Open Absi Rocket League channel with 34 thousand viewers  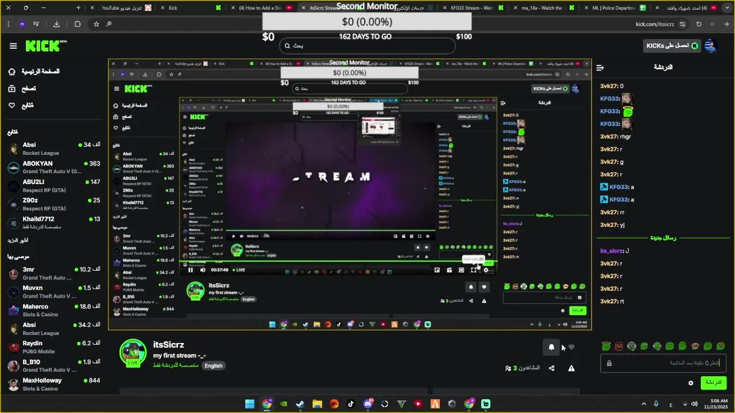tap(53, 149)
